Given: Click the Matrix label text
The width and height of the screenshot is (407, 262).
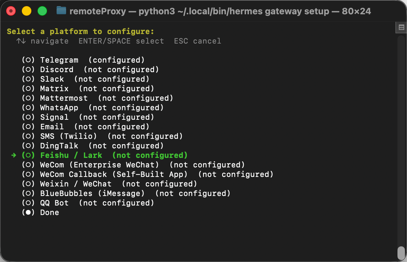Looking at the screenshot, I should coord(55,88).
